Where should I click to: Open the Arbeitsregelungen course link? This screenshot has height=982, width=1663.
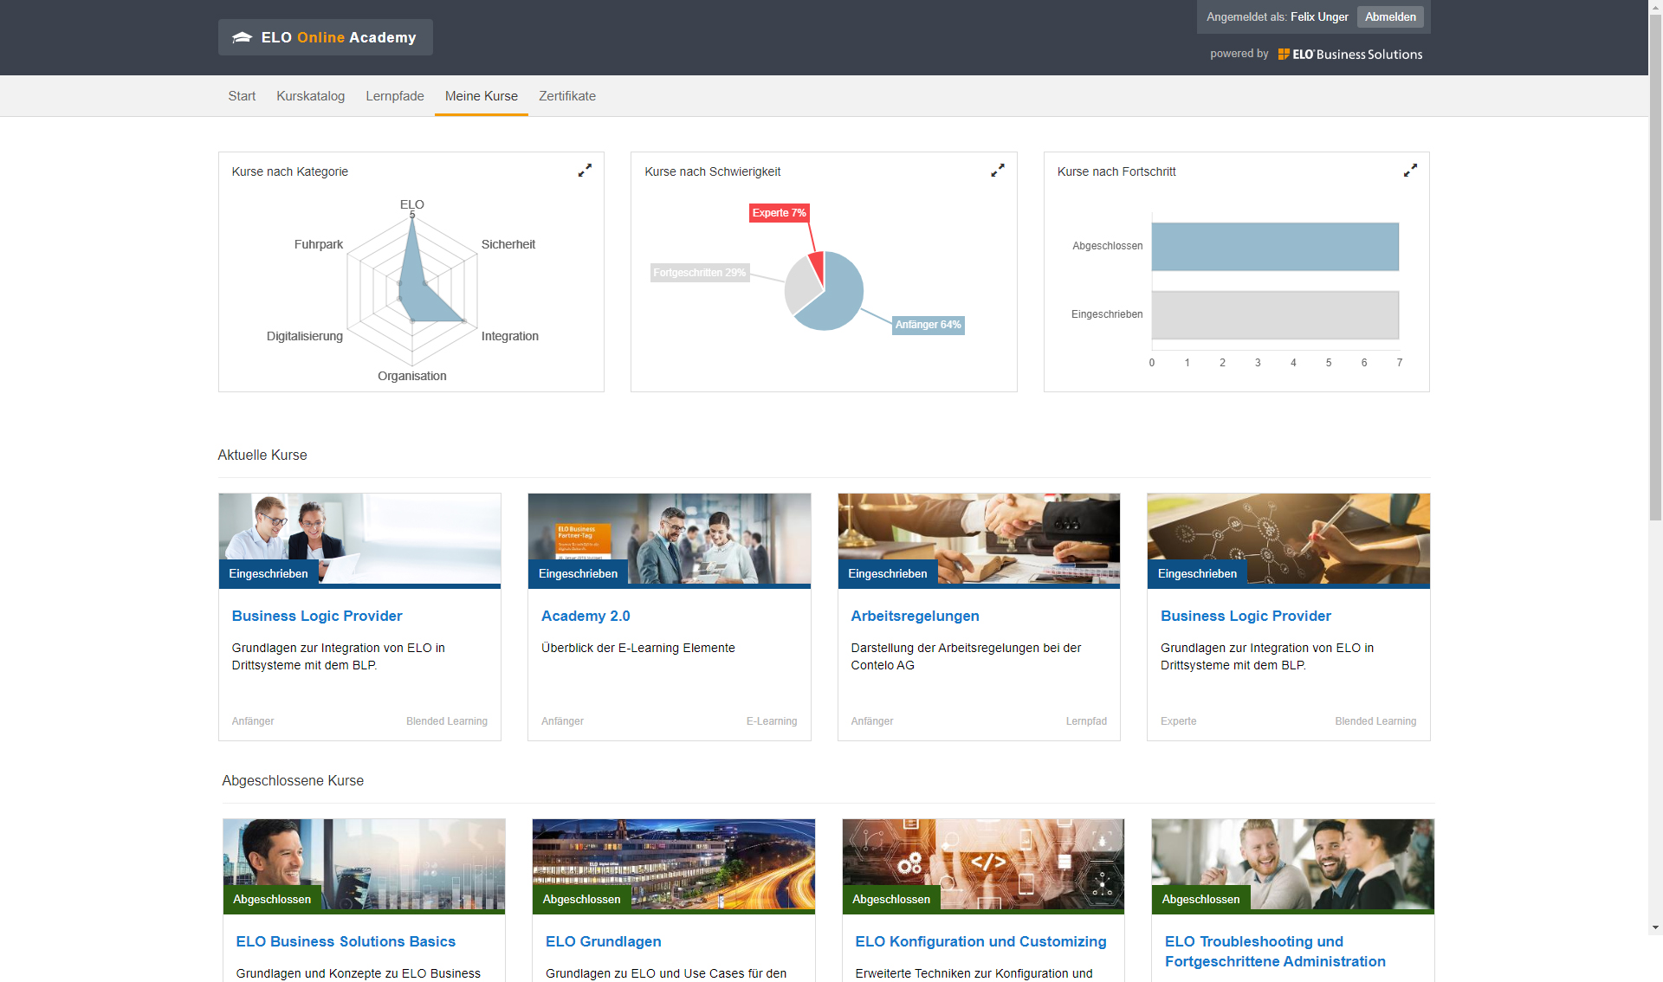coord(915,616)
